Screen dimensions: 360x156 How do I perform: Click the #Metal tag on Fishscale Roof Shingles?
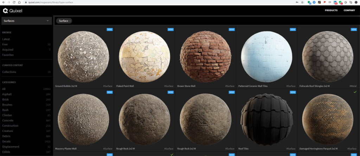[353, 86]
